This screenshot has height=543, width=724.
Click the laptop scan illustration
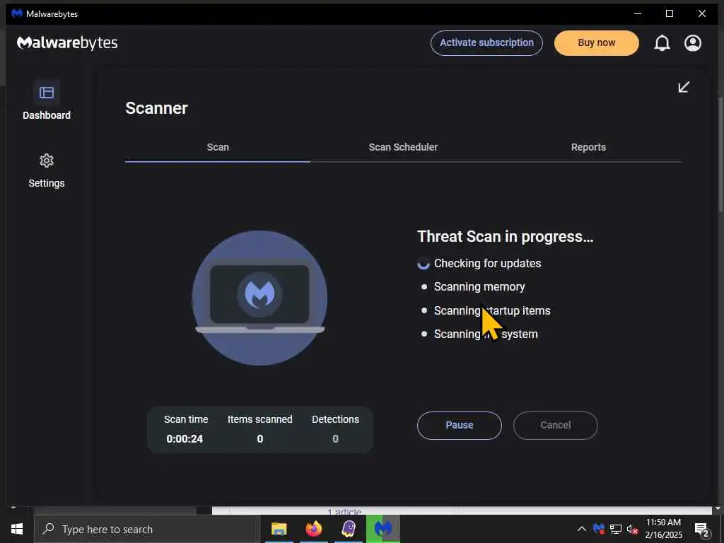(259, 298)
